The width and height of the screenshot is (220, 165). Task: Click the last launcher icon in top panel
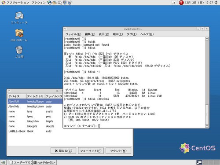click(x=70, y=3)
